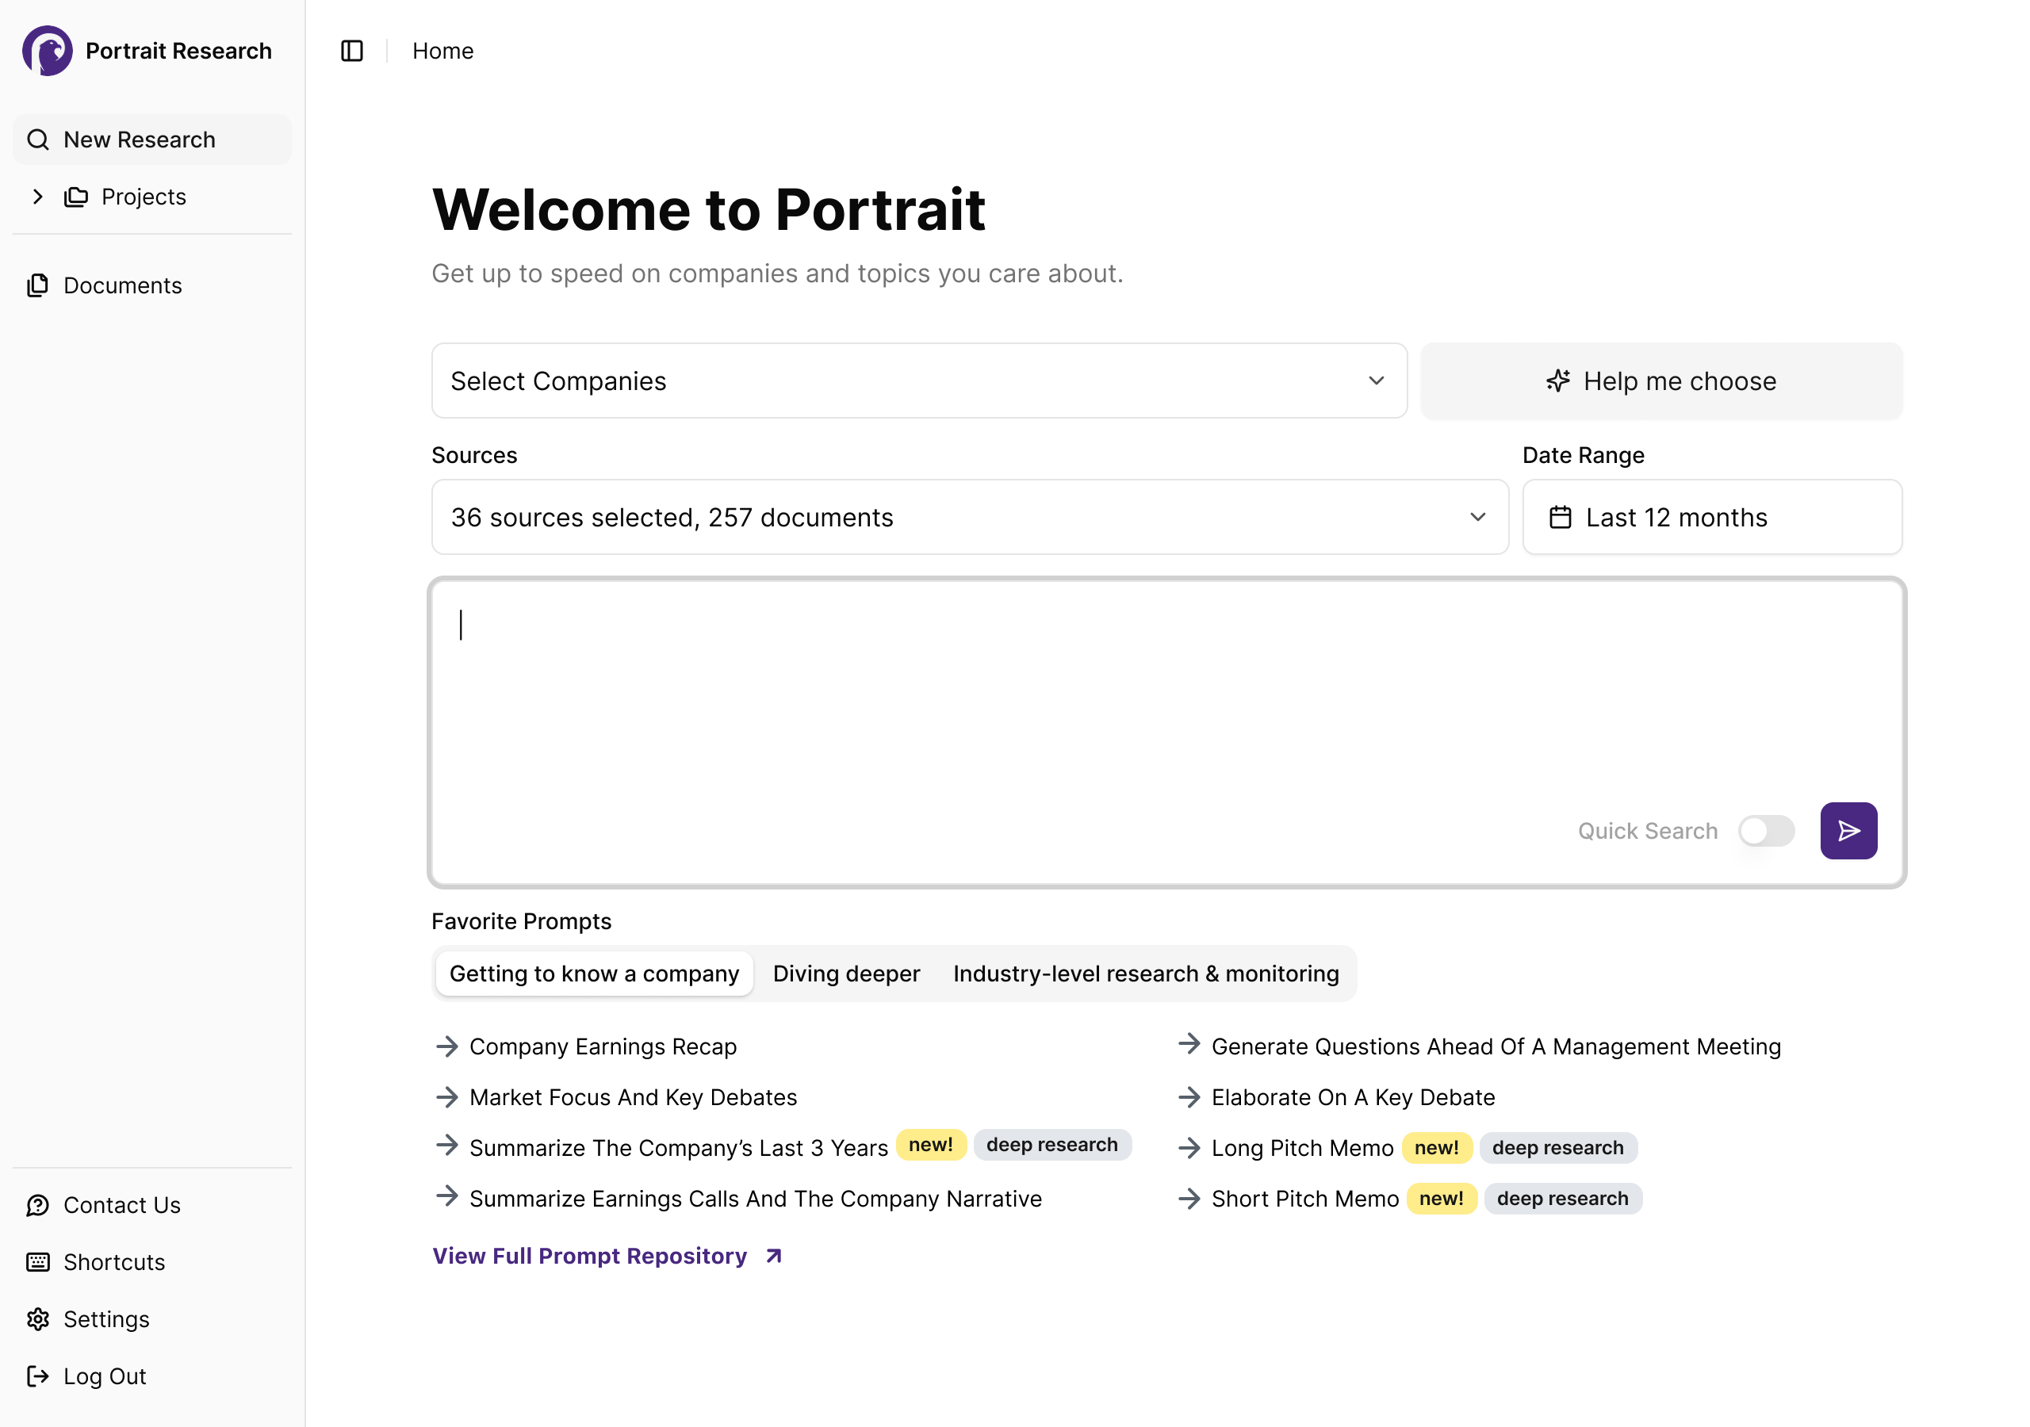Toggle the sidebar panel icon
This screenshot has width=2030, height=1427.
(352, 52)
